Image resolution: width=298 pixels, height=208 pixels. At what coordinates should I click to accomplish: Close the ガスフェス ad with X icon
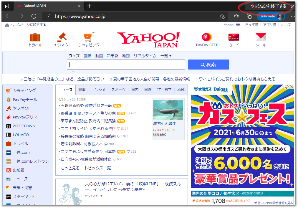pyautogui.click(x=292, y=87)
